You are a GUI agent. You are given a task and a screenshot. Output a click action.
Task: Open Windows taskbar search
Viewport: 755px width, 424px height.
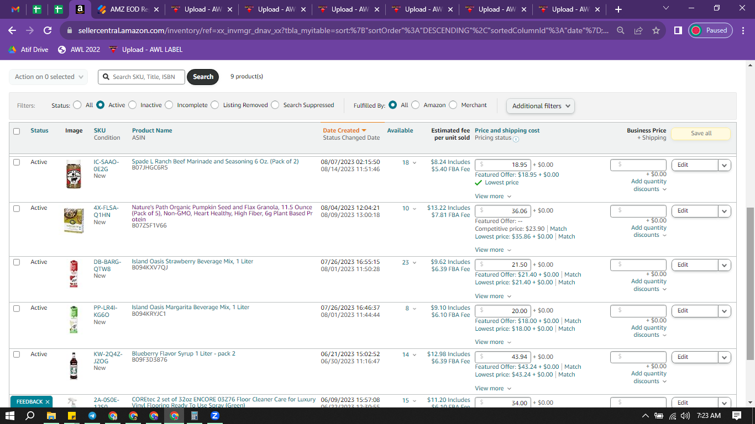(x=30, y=416)
